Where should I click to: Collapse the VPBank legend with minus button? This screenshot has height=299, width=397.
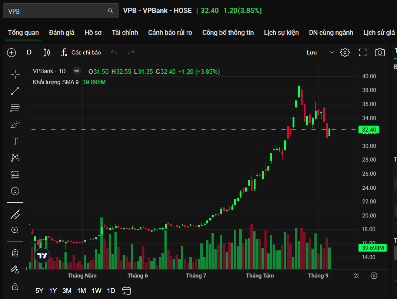tap(76, 71)
